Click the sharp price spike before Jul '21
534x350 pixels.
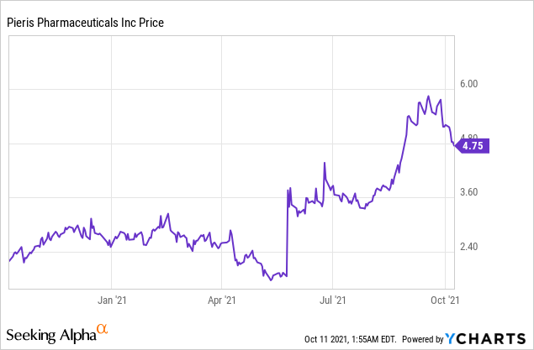pos(324,164)
